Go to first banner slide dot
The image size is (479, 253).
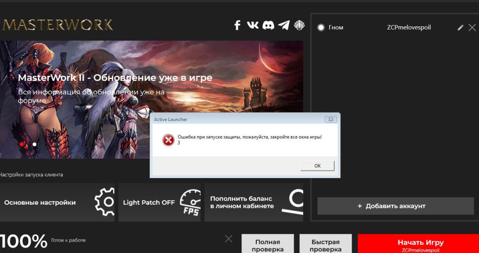(x=22, y=144)
